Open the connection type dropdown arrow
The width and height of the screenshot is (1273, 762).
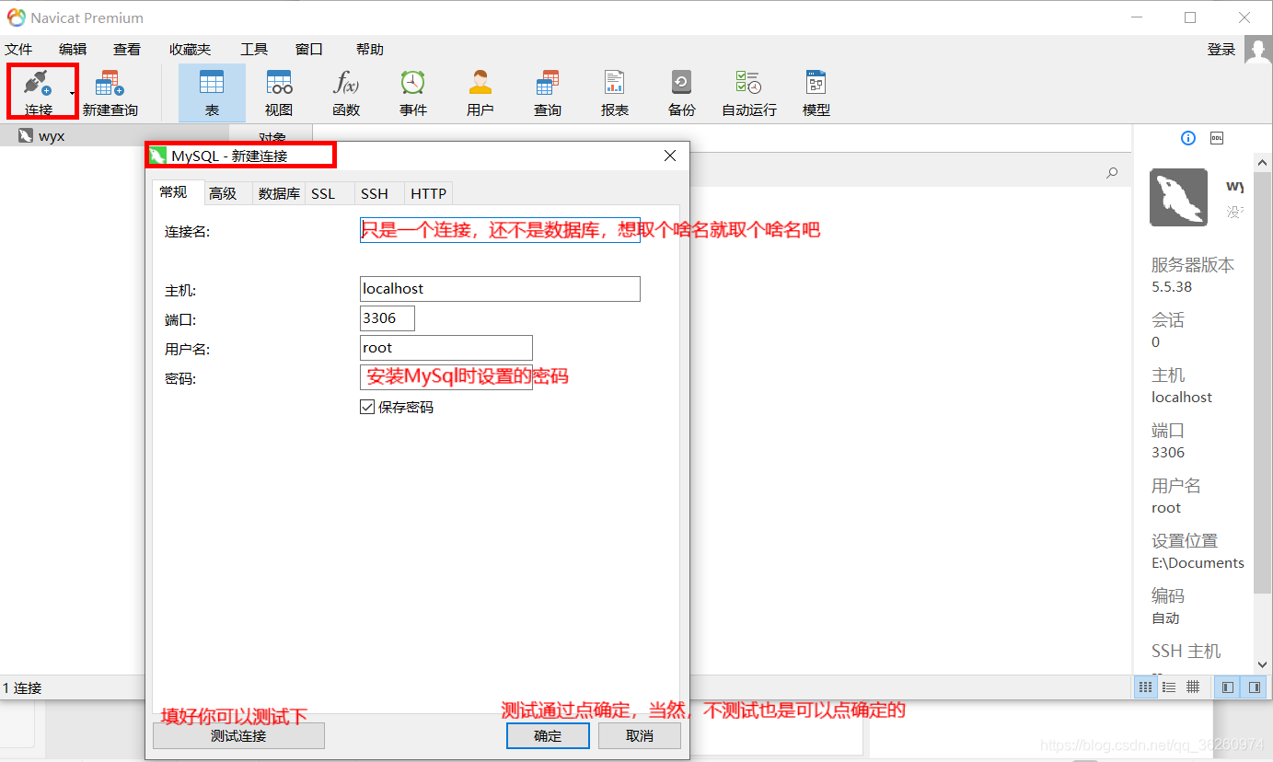72,93
